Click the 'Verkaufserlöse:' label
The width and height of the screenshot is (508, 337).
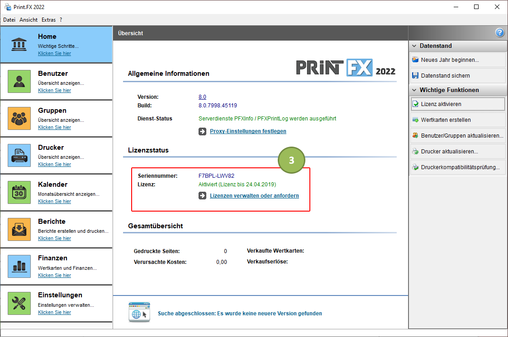point(267,262)
